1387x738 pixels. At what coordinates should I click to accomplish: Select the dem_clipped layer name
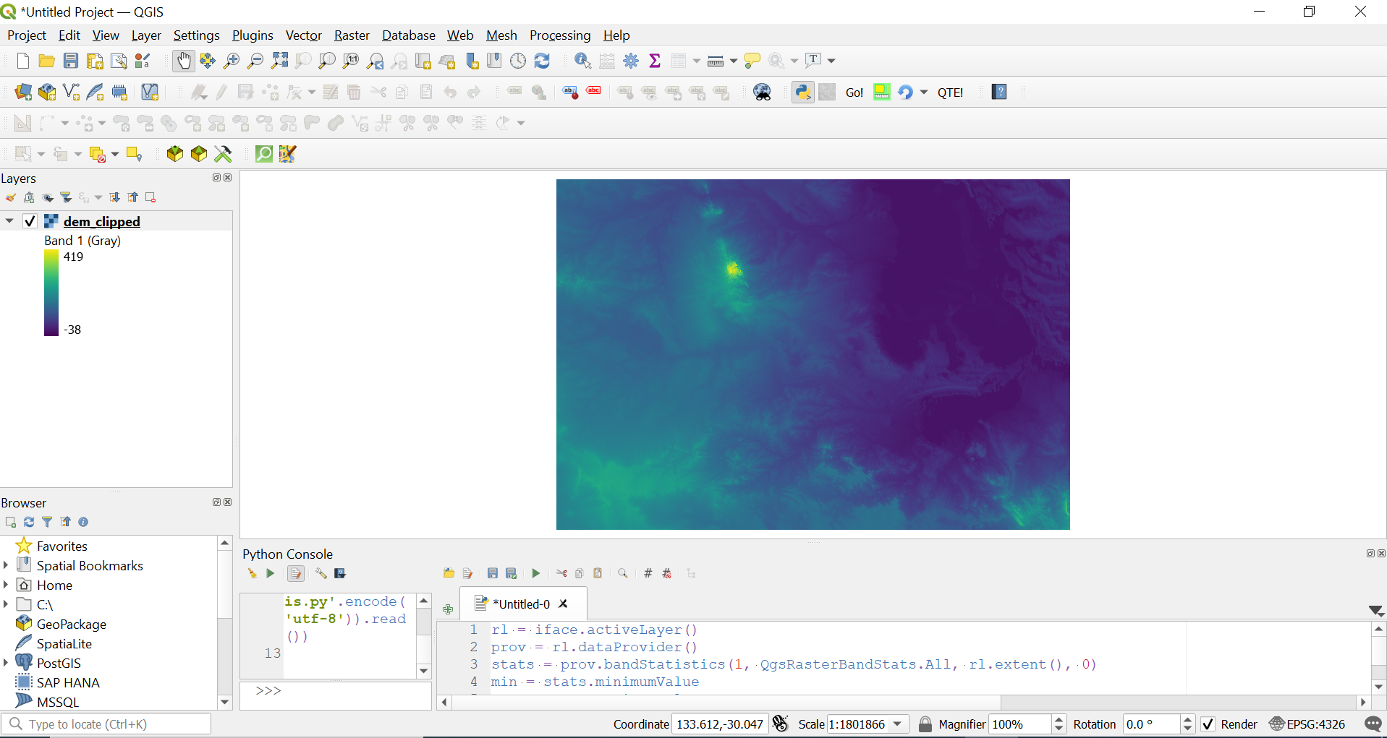tap(102, 221)
